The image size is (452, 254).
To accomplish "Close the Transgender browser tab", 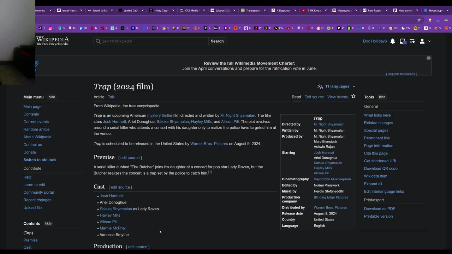I will click(x=264, y=11).
